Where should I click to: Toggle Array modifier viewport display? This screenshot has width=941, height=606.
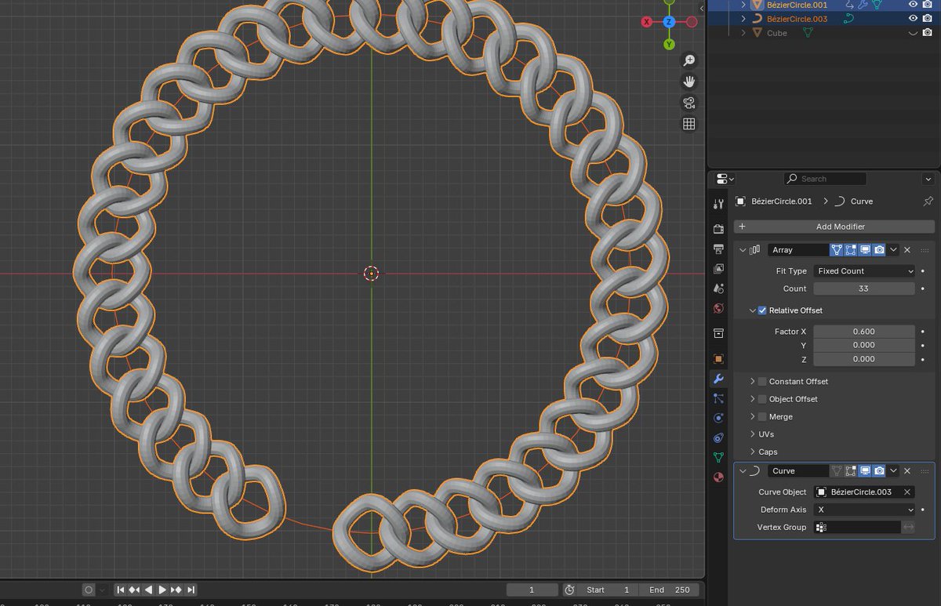[x=865, y=250]
